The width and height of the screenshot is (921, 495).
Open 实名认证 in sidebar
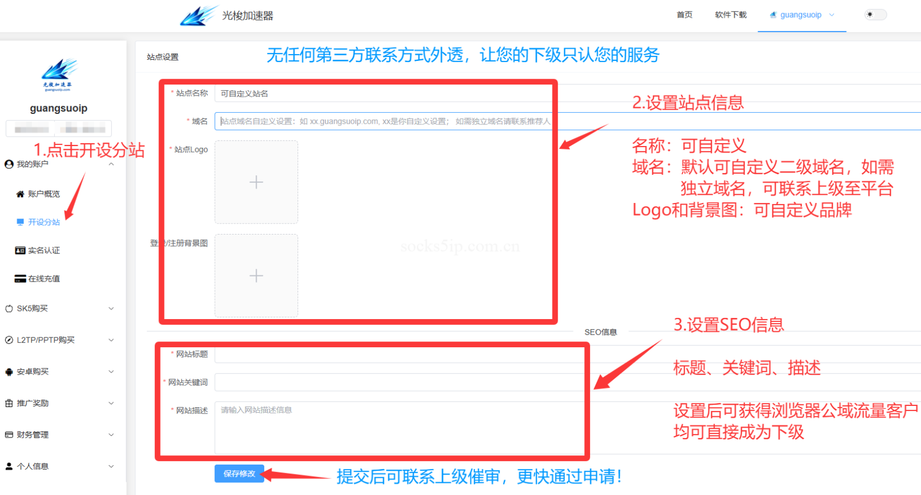pos(44,251)
